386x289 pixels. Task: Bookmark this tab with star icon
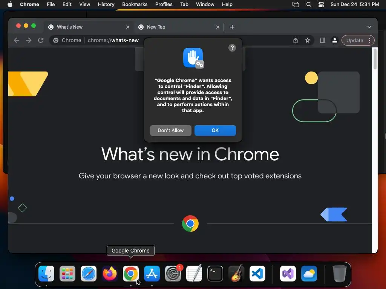[x=308, y=40]
